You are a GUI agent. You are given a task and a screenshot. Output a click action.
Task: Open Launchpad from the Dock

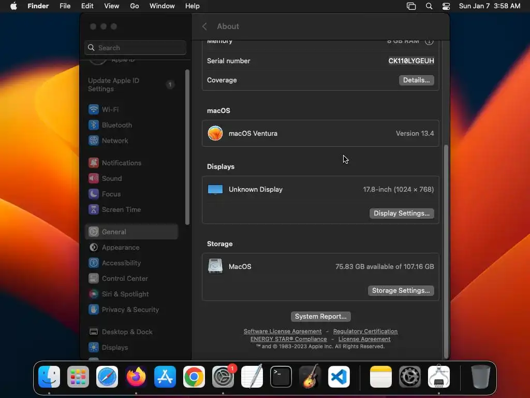78,377
